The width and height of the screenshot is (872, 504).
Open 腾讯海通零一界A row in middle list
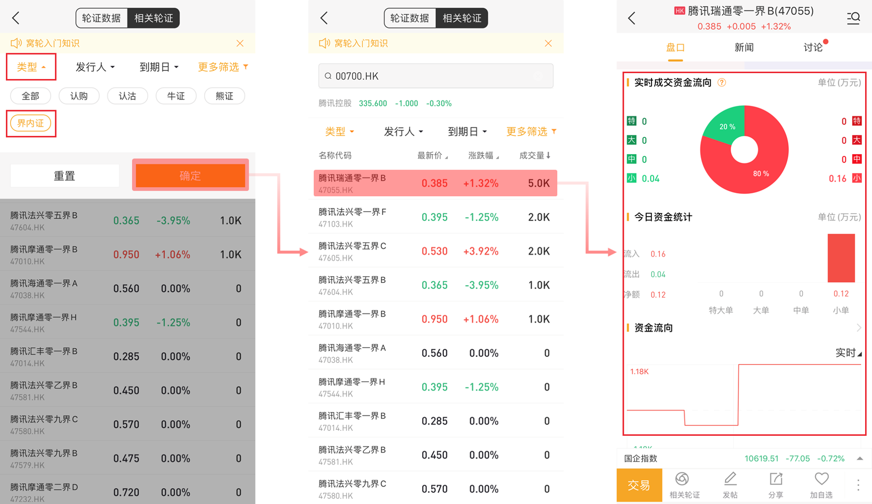436,353
